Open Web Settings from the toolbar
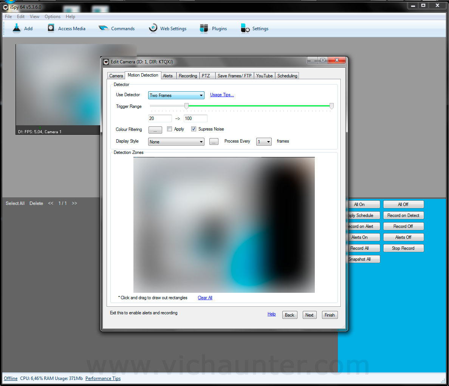The height and width of the screenshot is (386, 449). coord(167,28)
